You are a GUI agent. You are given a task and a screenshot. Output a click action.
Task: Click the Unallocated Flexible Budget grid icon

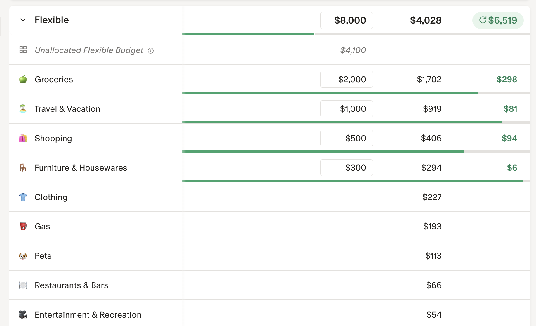(x=23, y=50)
